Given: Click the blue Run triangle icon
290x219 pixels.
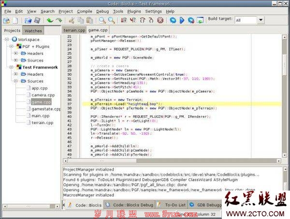Looking at the screenshot, I should coord(182,20).
